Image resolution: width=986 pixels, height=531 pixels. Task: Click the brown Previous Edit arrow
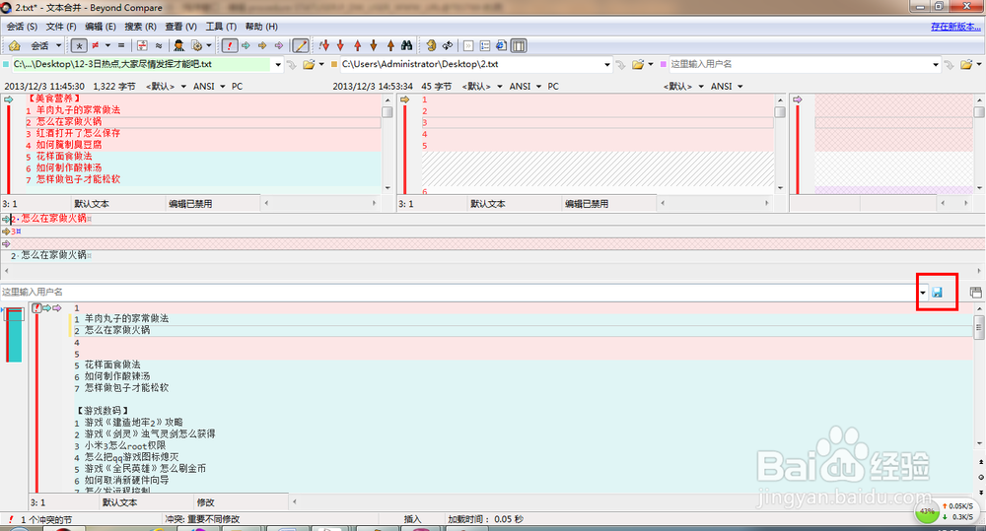(389, 45)
